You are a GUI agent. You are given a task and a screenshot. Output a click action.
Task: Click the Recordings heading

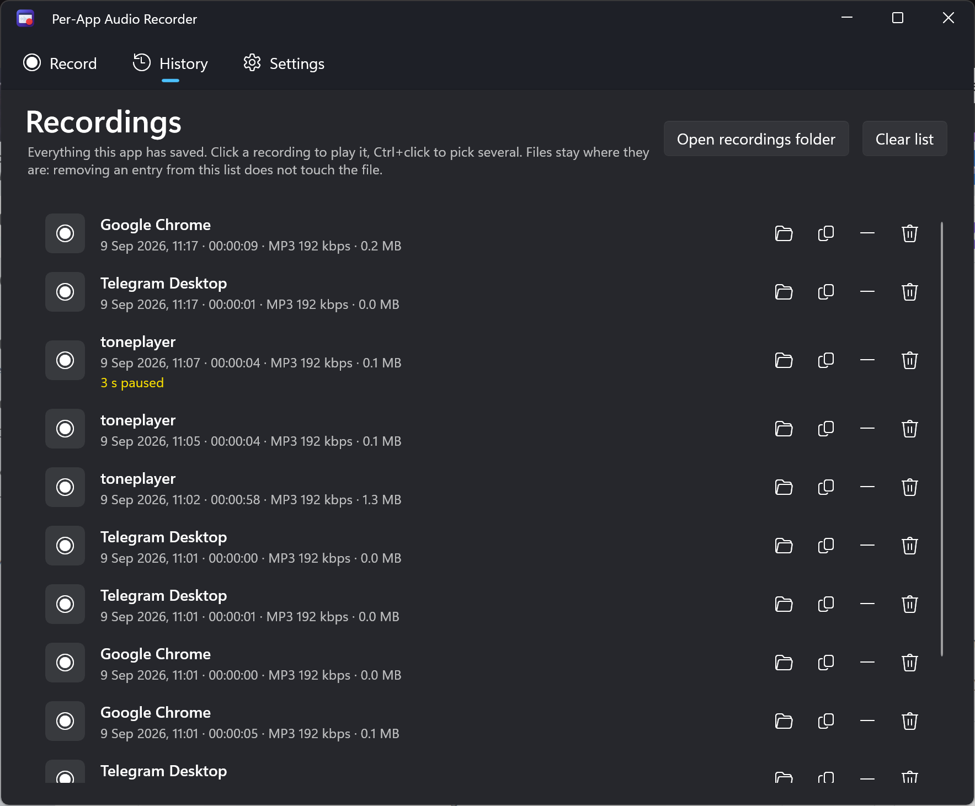tap(104, 122)
